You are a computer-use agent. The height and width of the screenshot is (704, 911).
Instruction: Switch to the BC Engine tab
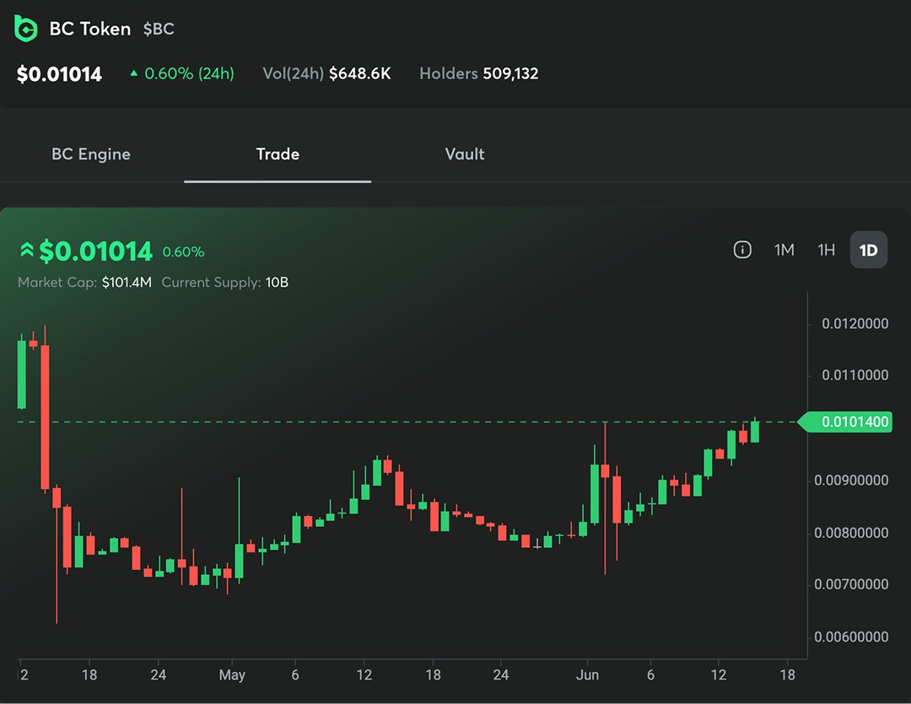coord(91,154)
